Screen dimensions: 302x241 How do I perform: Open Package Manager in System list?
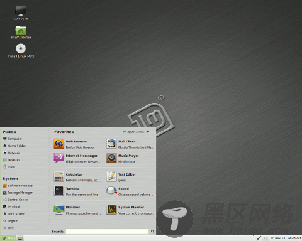(18, 193)
